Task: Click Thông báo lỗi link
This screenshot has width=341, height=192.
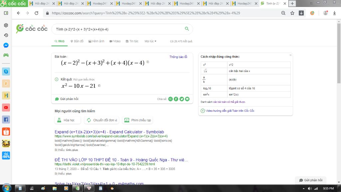Action: tap(178, 57)
